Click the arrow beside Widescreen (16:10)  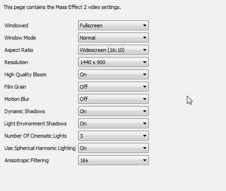145,50
